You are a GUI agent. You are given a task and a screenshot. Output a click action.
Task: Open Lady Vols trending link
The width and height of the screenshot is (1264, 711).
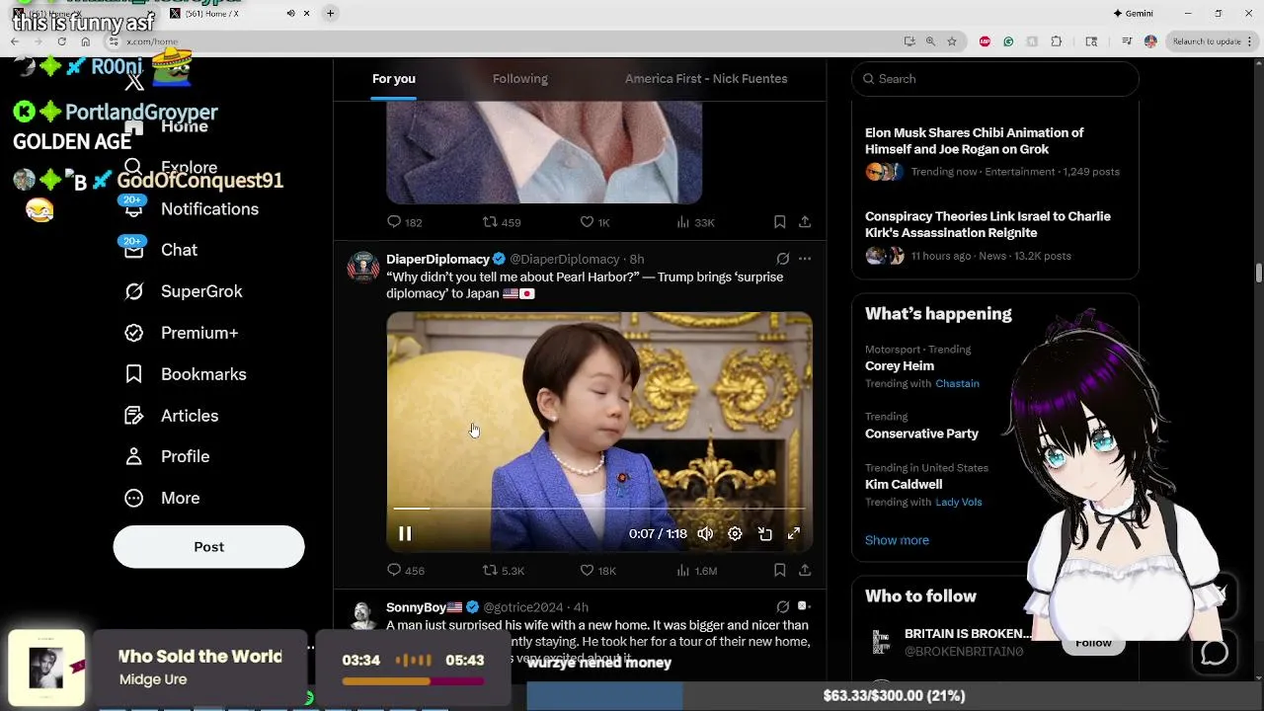pyautogui.click(x=959, y=502)
